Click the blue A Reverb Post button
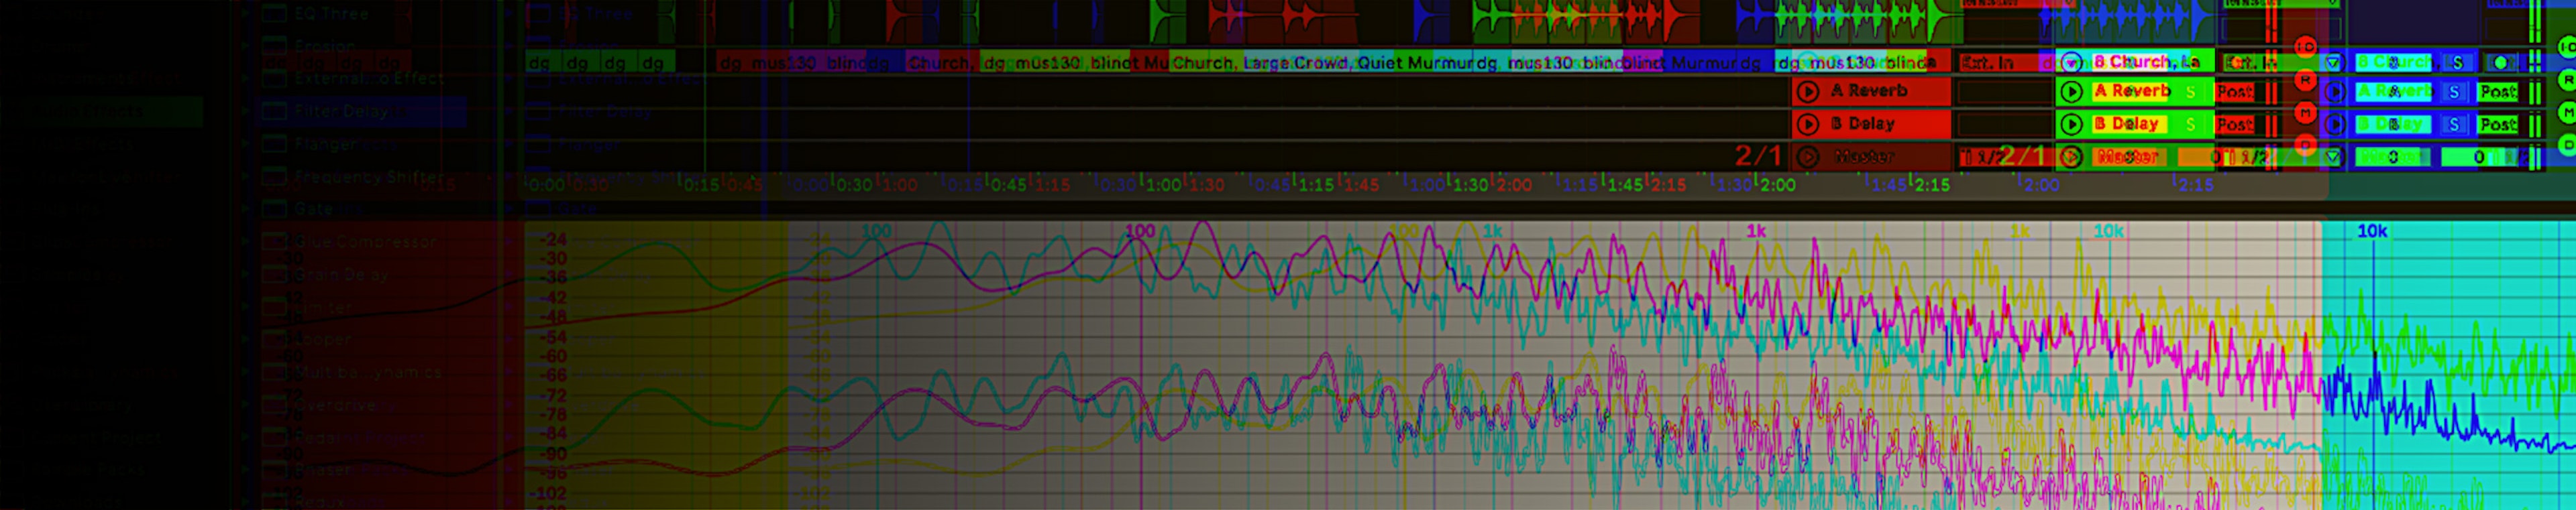Viewport: 2576px width, 510px height. tap(2497, 92)
